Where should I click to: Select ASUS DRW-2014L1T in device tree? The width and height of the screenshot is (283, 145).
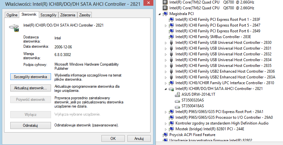tap(198, 94)
